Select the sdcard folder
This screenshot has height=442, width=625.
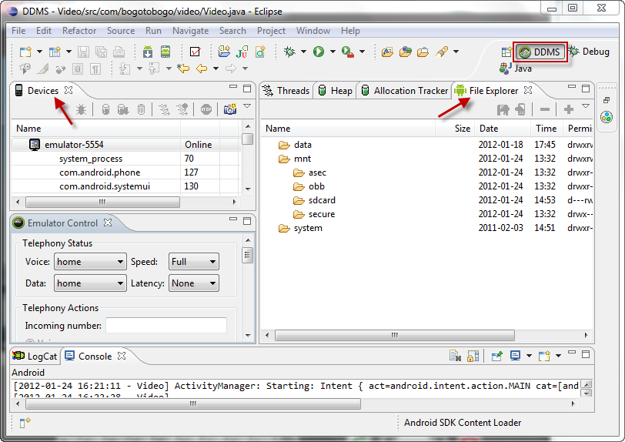tap(315, 200)
